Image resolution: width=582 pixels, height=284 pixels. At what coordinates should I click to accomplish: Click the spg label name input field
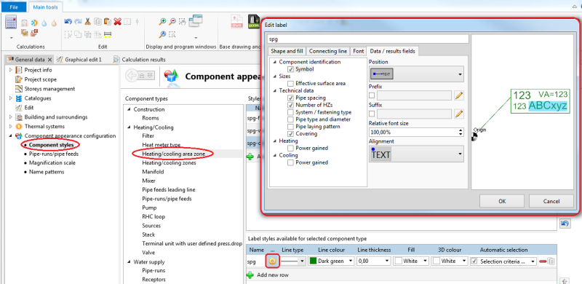click(368, 39)
